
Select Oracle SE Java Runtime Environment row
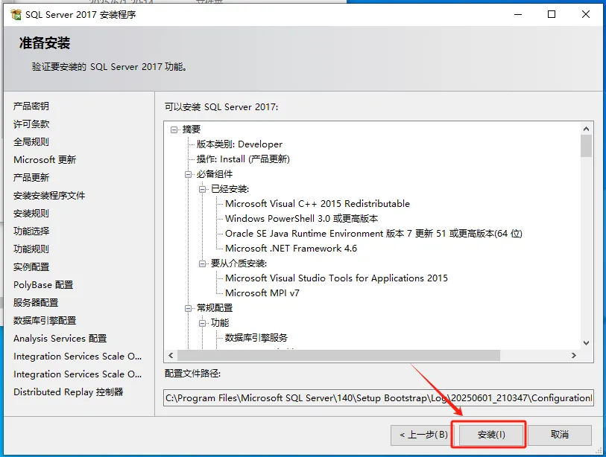point(373,234)
